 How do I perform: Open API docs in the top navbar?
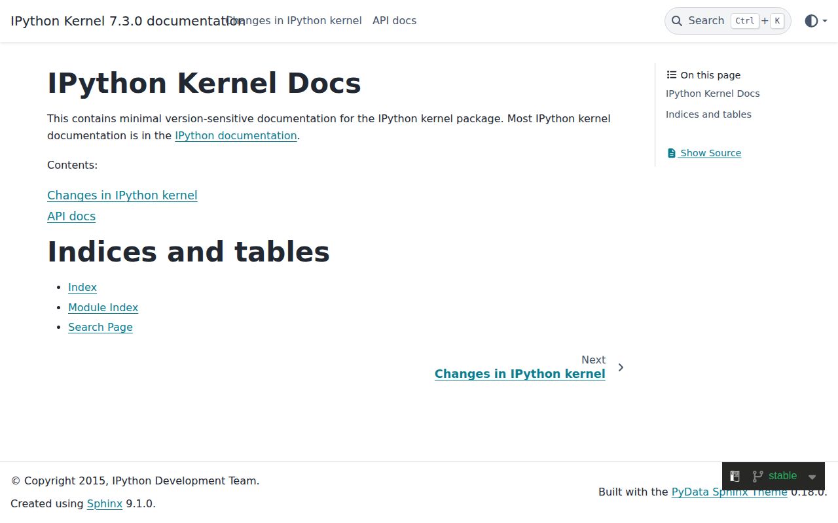(394, 21)
